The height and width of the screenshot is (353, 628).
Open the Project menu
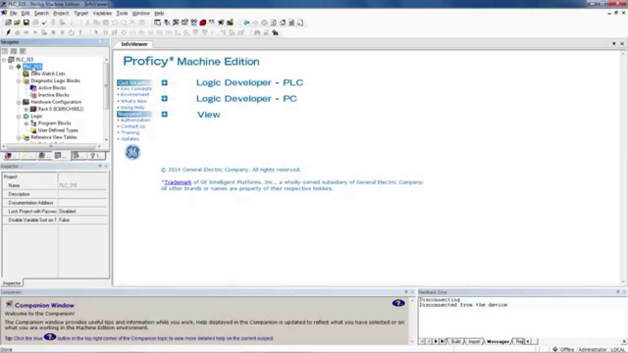(x=61, y=13)
